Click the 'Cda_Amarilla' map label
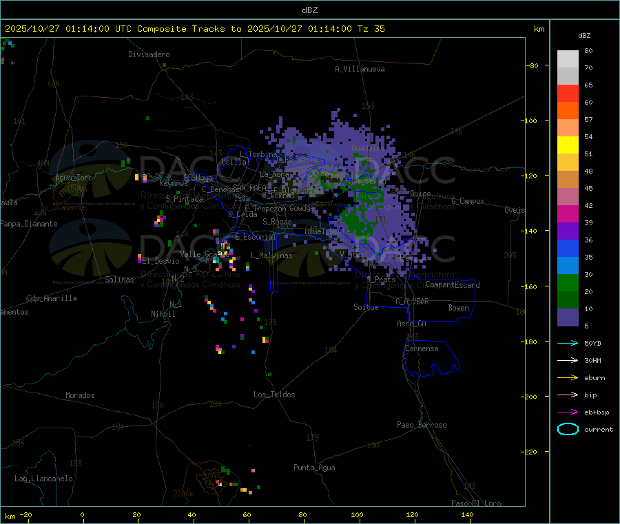 click(x=52, y=298)
